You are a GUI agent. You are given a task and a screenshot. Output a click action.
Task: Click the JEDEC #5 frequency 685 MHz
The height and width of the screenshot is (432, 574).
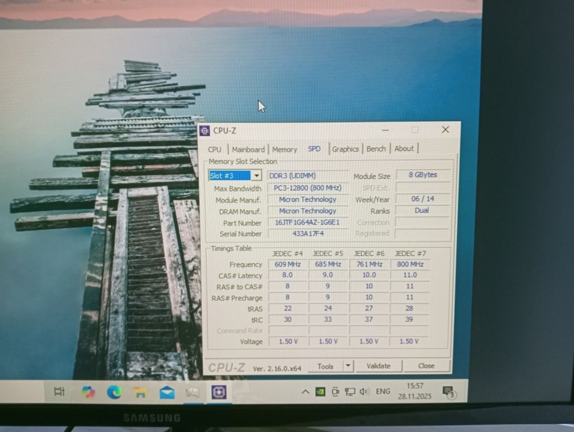coord(327,264)
